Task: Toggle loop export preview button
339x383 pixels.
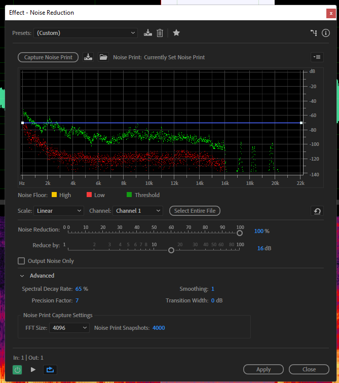Action: (x=50, y=369)
